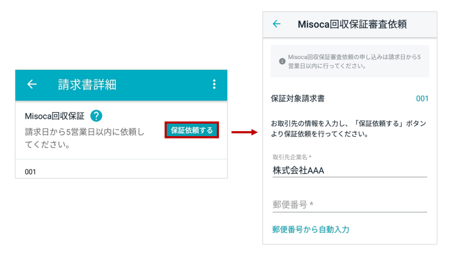
Task: Select the 請求書詳細 header title
Action: (87, 85)
